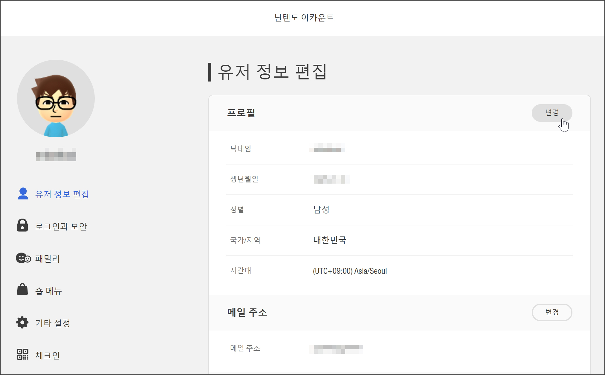Open 기타 설정 menu entry

(53, 323)
